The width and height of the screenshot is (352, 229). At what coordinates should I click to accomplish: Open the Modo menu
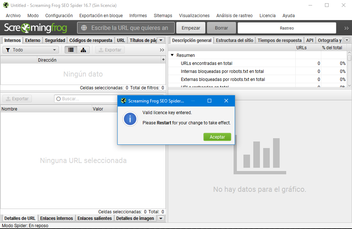(x=33, y=15)
